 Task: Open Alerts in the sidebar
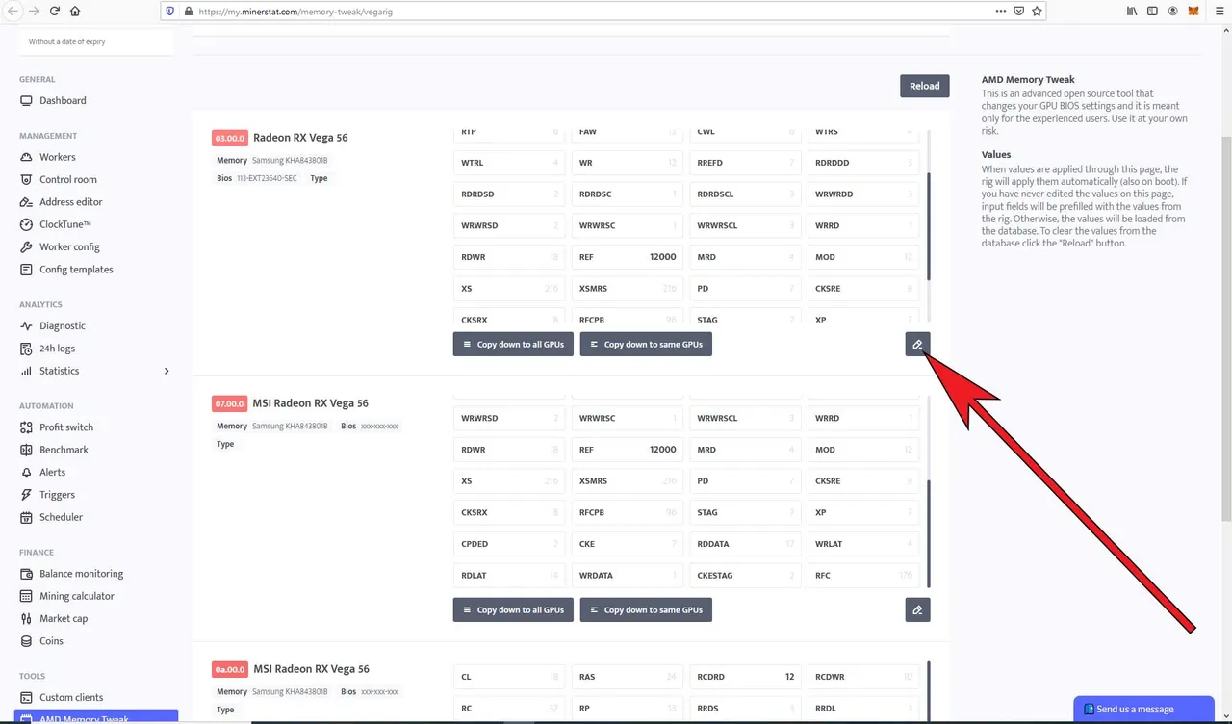pos(52,473)
